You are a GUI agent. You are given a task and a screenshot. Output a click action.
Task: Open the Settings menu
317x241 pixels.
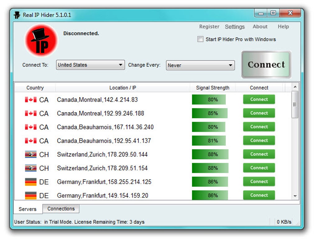pyautogui.click(x=235, y=27)
